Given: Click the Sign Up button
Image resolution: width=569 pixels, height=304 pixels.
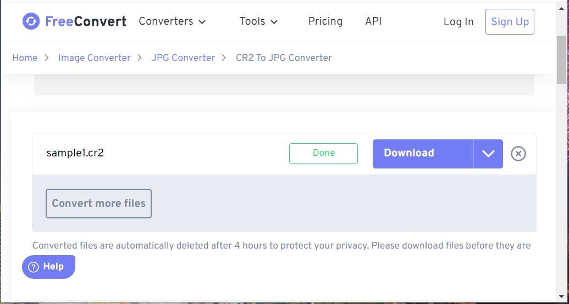Looking at the screenshot, I should (x=510, y=22).
